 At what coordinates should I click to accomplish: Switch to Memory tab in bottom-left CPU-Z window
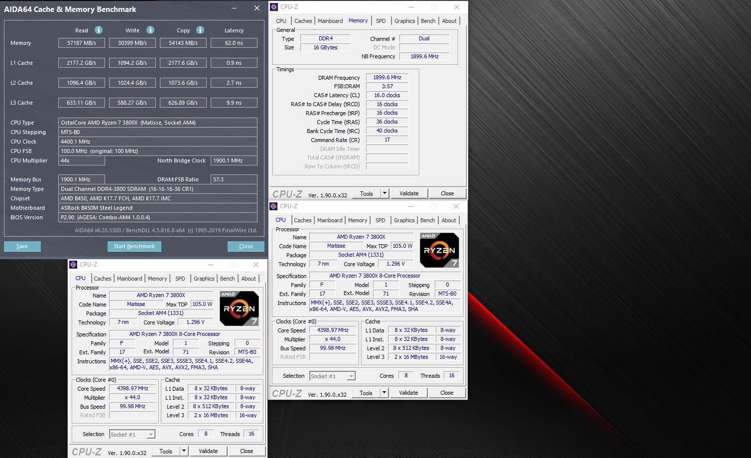(x=157, y=279)
